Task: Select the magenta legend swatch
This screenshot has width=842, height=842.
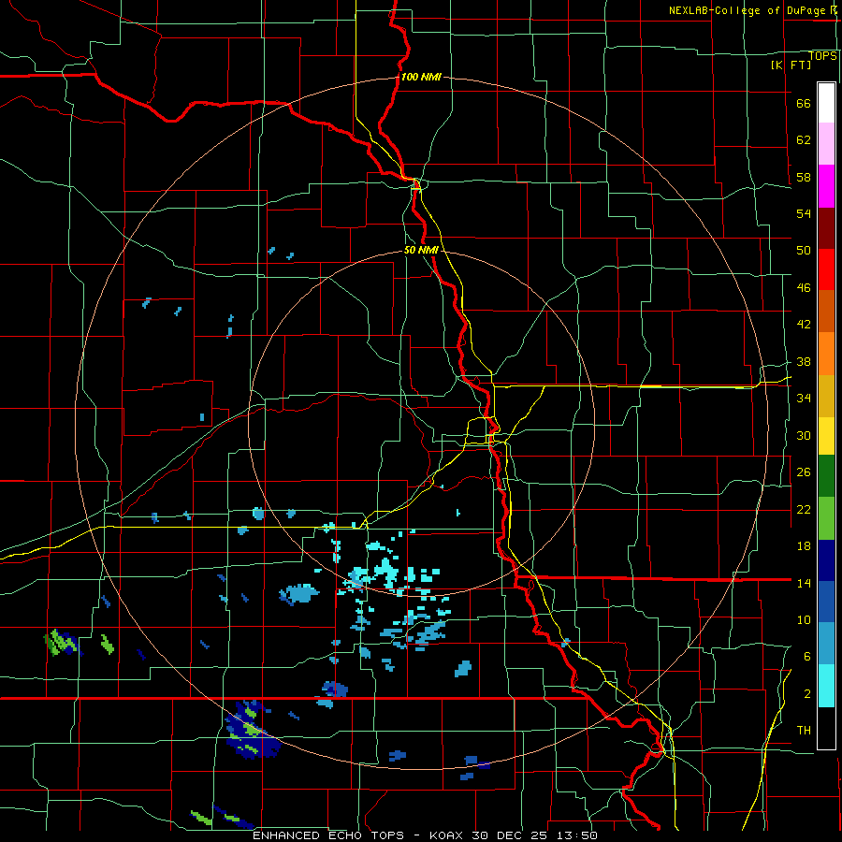Action: pos(826,186)
